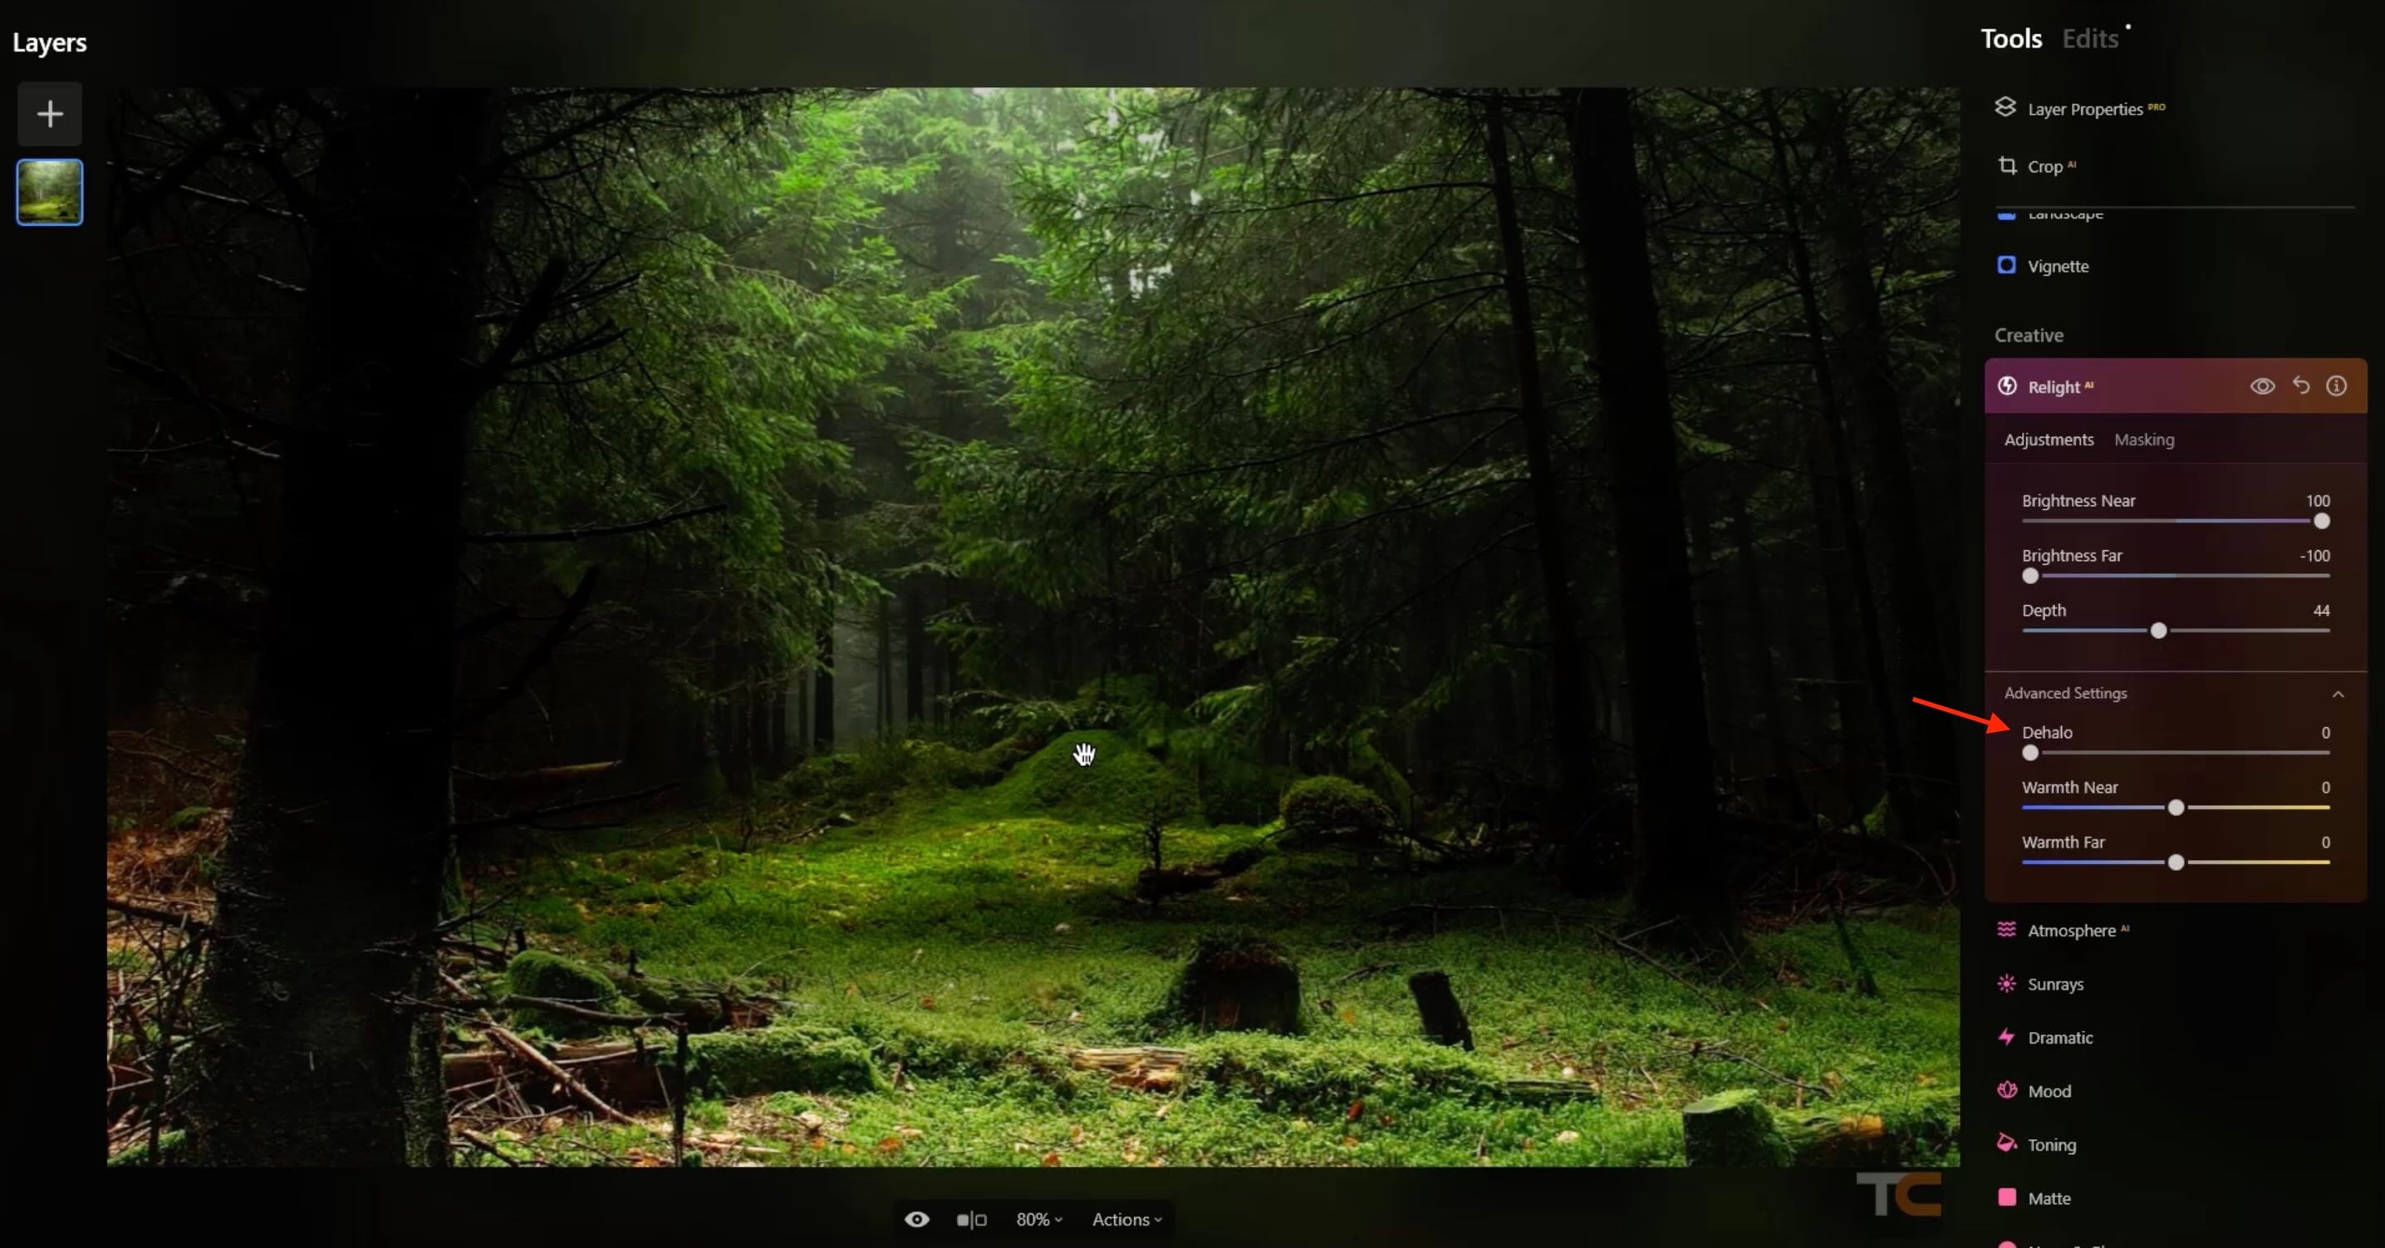2385x1248 pixels.
Task: Add a new layer with plus button
Action: (x=50, y=114)
